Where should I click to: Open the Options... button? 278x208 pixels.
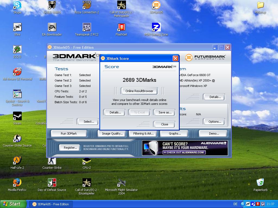pyautogui.click(x=215, y=122)
